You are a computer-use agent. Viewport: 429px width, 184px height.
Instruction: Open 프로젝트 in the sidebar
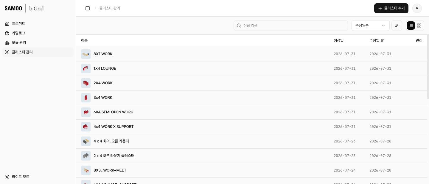click(38, 23)
